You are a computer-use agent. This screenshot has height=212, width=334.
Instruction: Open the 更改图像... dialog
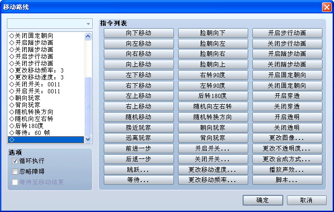287,138
